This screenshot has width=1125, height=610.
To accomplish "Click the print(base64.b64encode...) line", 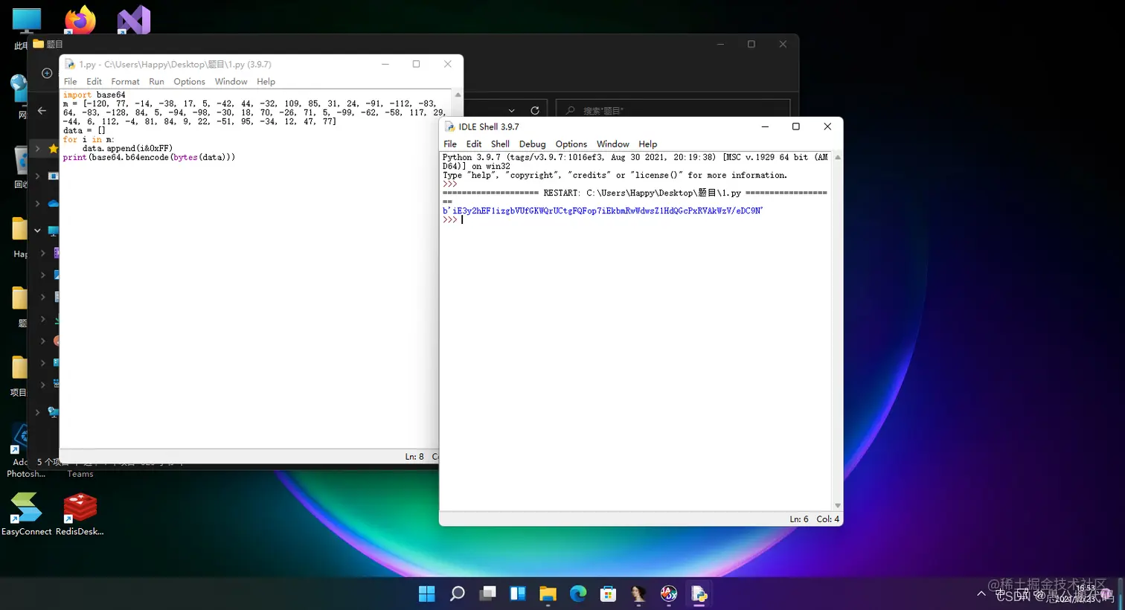I will click(149, 157).
